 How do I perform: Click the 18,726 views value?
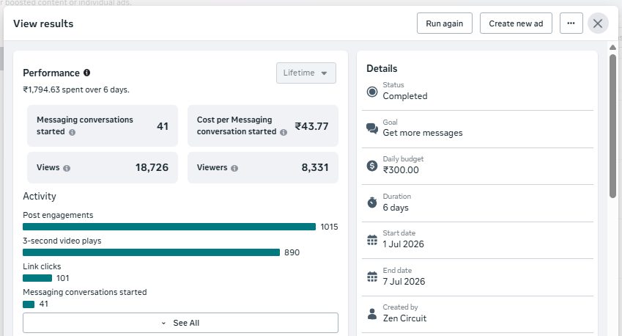[x=152, y=167]
